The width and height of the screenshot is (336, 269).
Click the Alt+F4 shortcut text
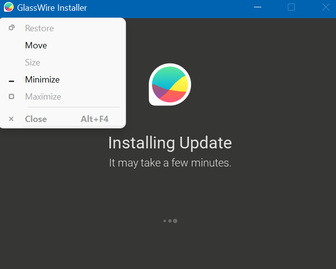(94, 119)
